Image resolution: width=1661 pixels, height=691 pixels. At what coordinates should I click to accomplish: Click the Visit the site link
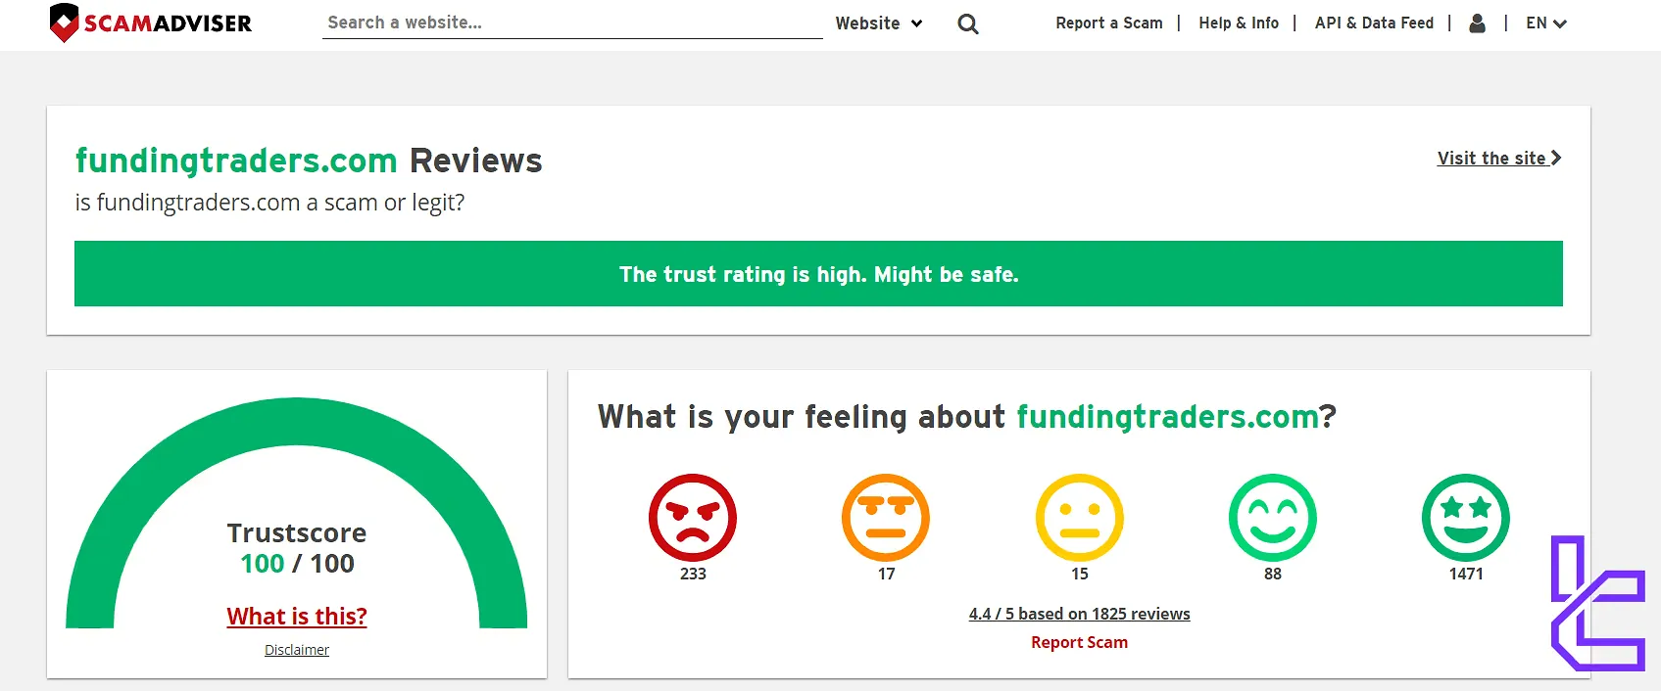pos(1497,159)
